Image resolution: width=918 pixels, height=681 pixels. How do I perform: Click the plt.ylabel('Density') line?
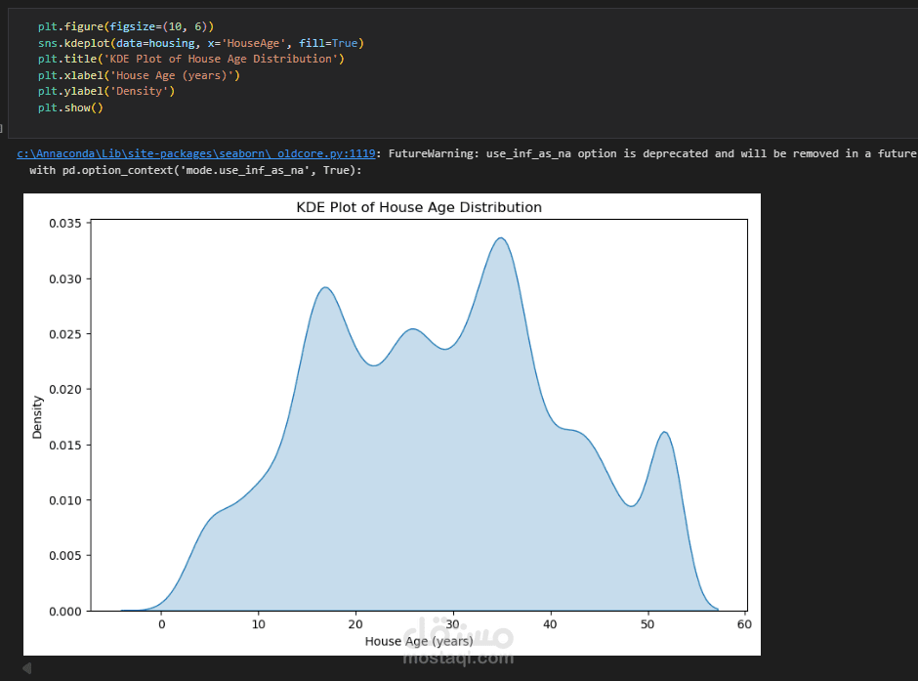click(106, 91)
